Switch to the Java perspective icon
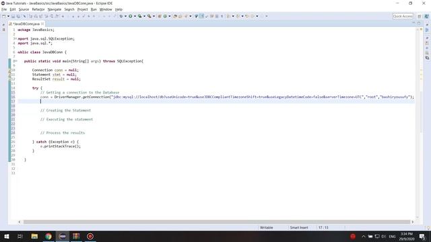This screenshot has height=242, width=431. click(426, 16)
